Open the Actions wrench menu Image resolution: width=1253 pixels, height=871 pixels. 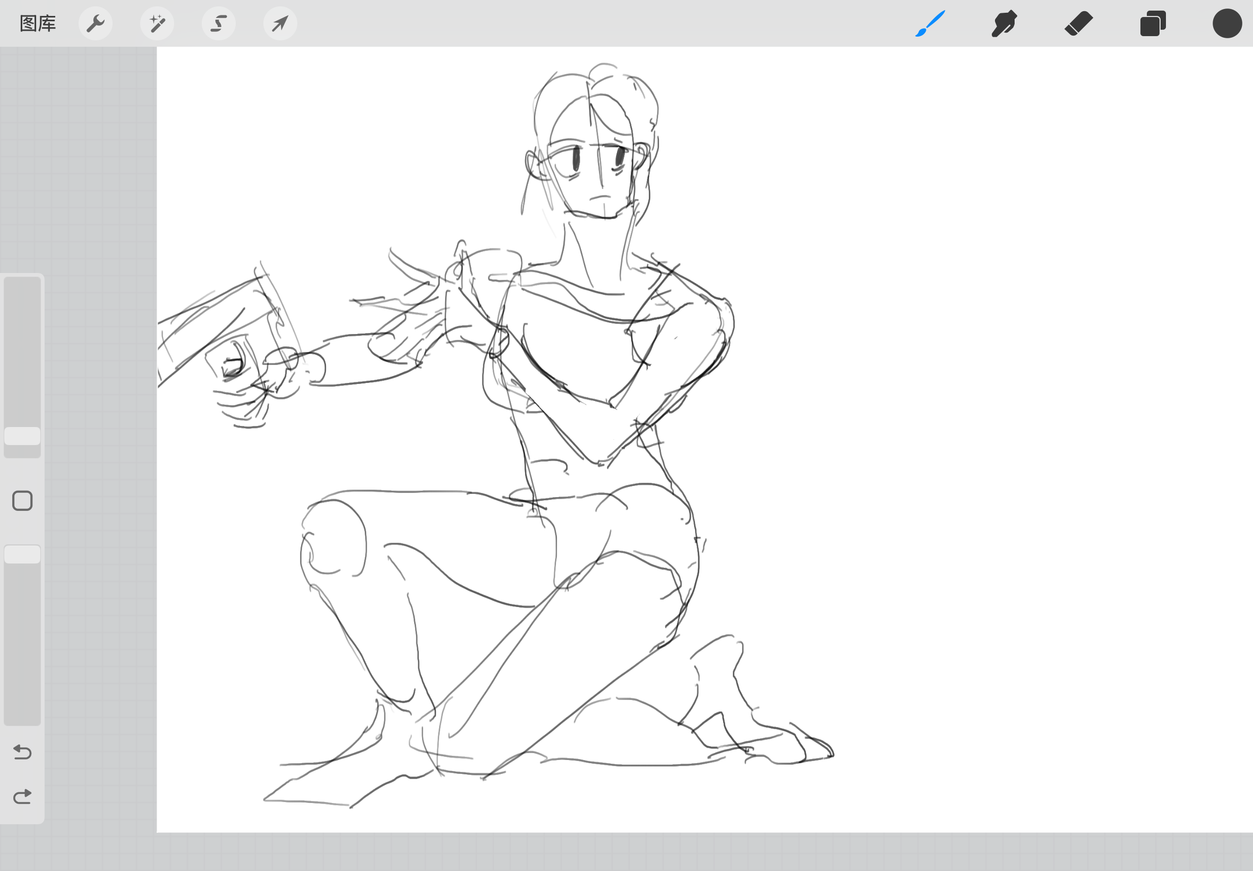96,23
